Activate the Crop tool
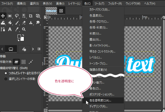This screenshot has height=112, width=165. (31, 16)
